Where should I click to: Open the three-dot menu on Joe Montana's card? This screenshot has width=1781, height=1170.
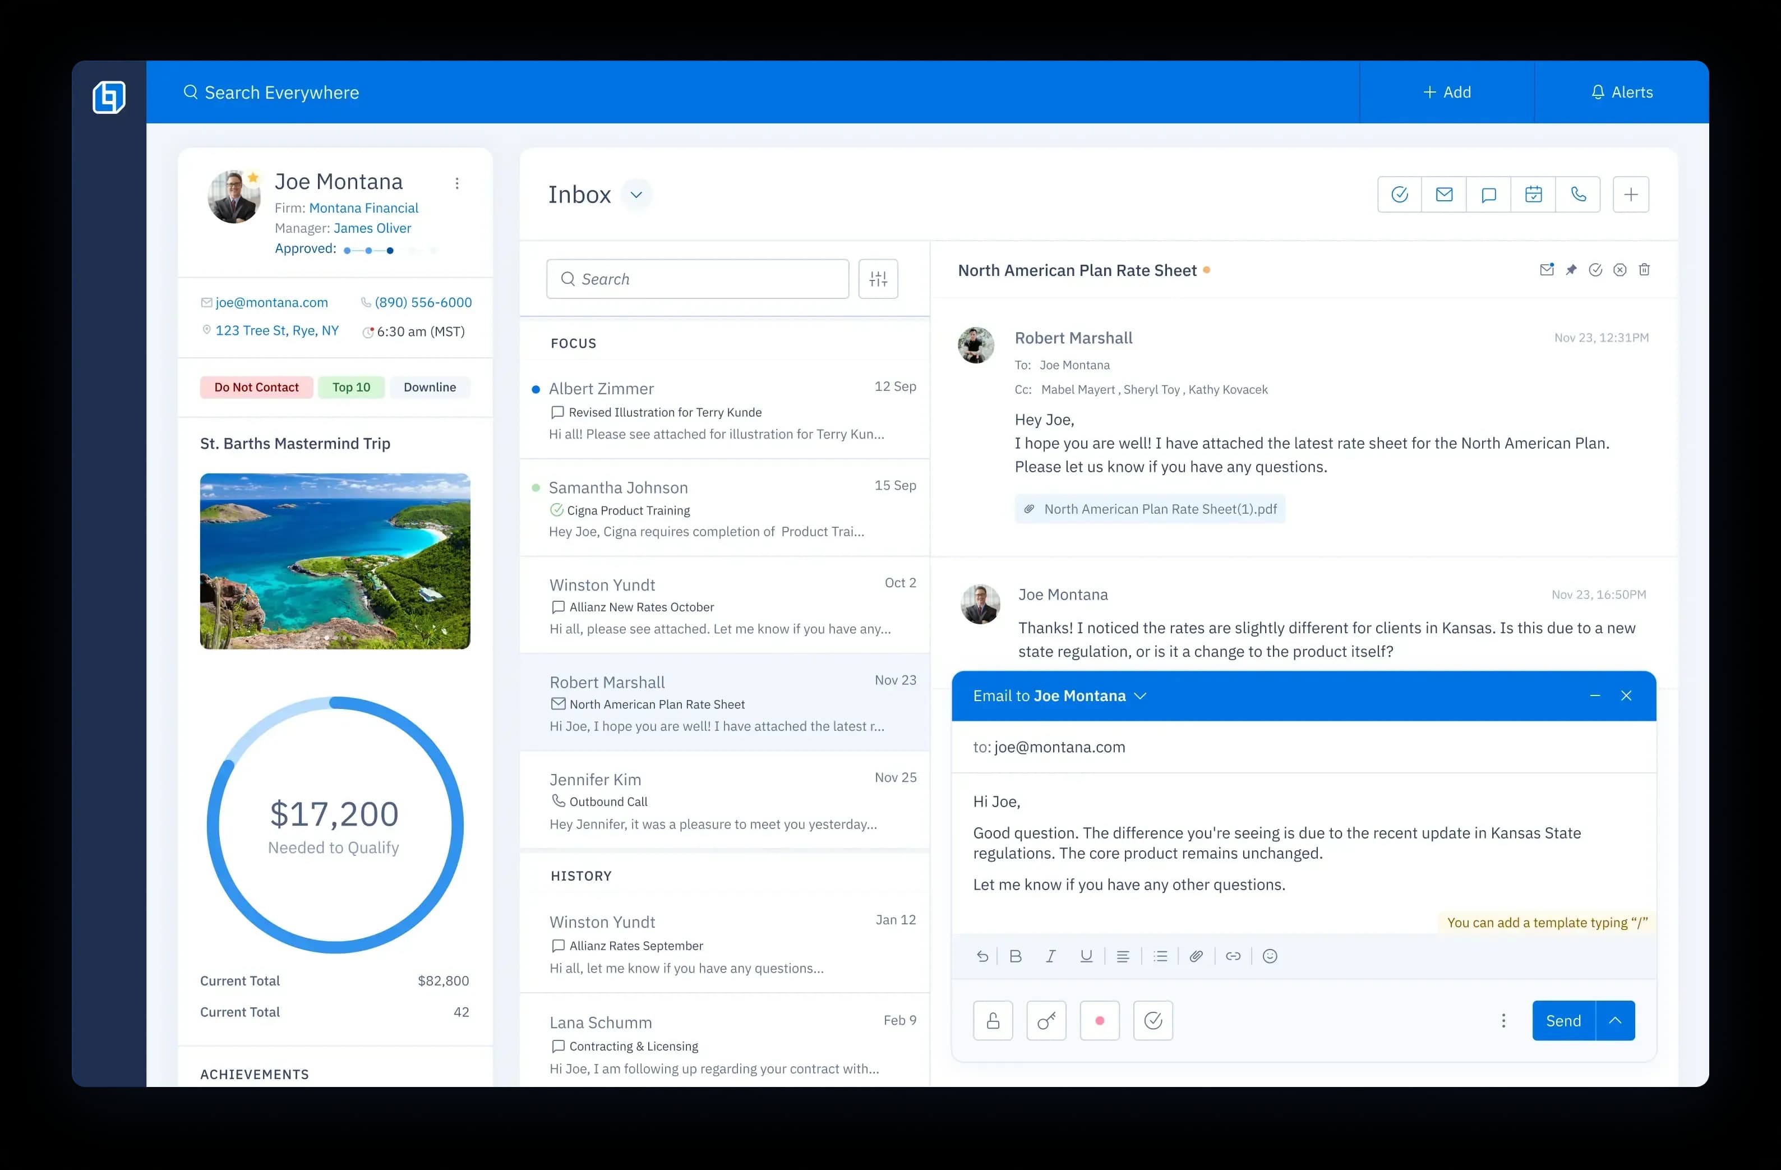[457, 183]
